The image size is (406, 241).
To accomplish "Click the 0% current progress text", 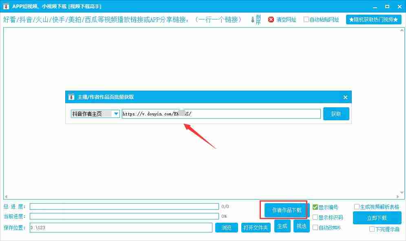I will tap(224, 216).
